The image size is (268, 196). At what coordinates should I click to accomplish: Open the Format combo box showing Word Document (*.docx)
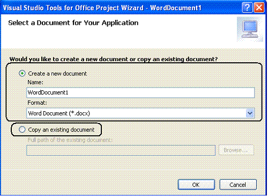pyautogui.click(x=140, y=113)
